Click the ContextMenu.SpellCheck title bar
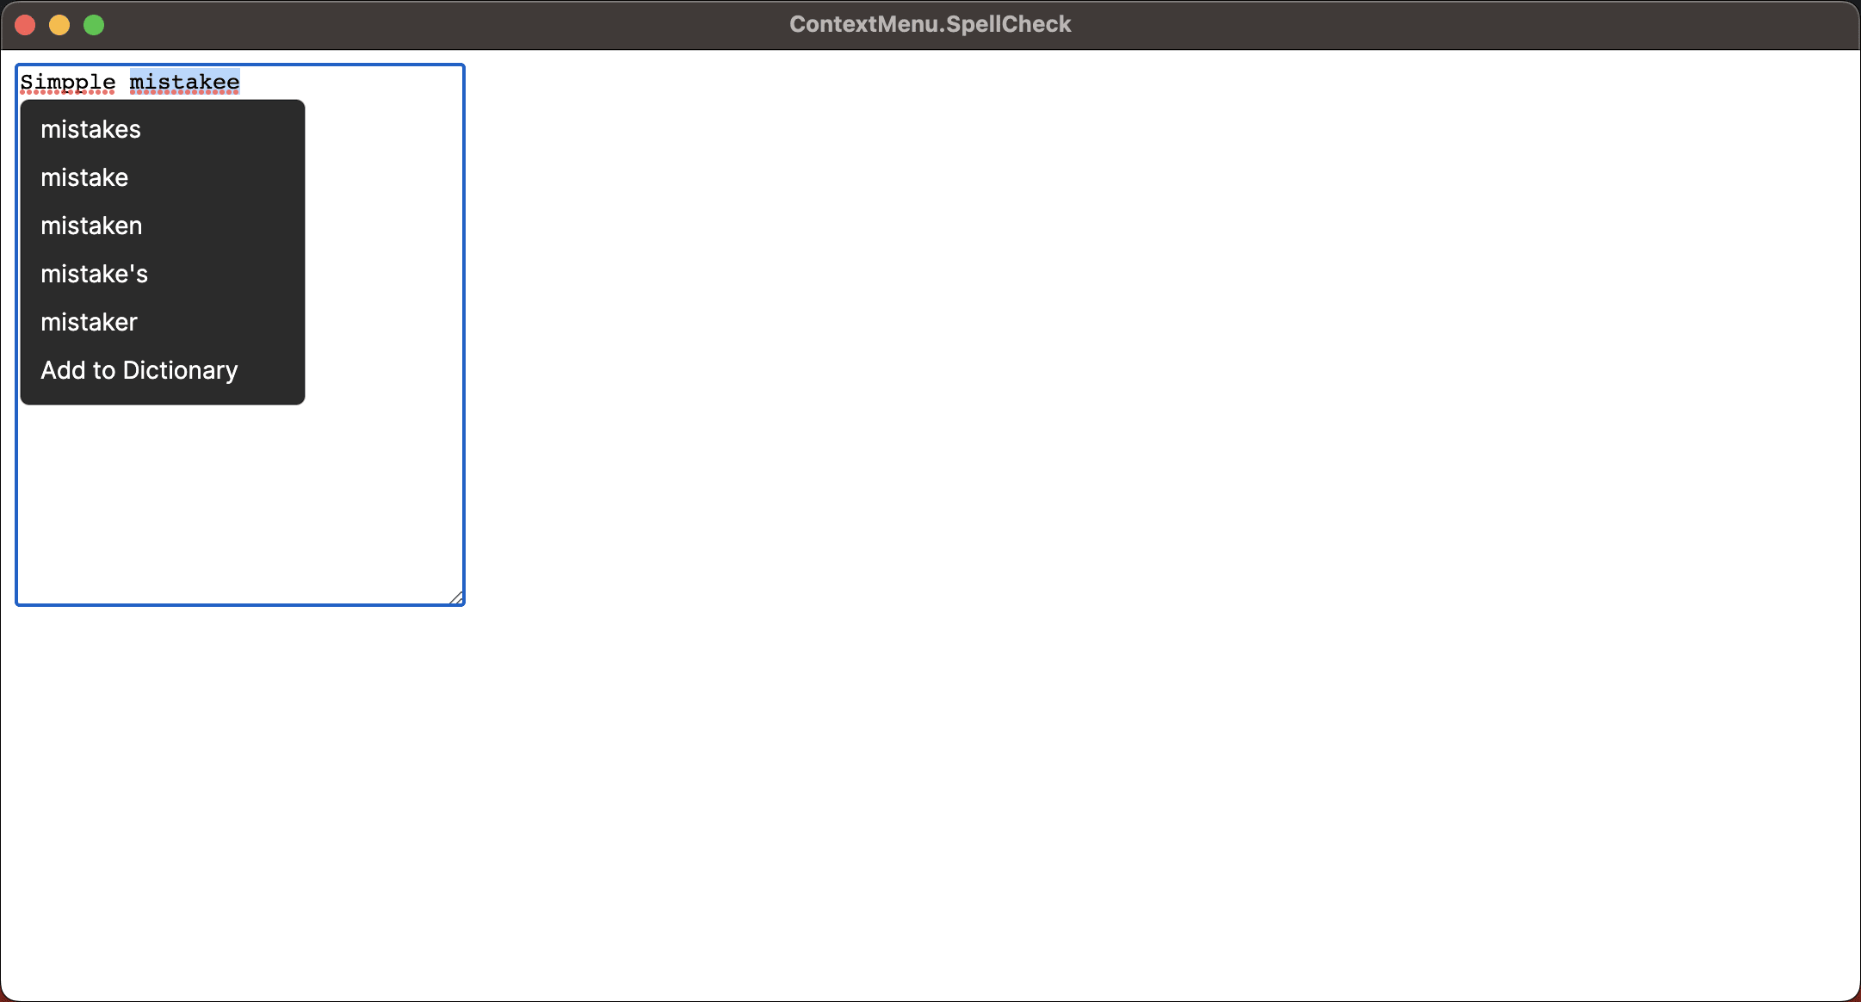 tap(930, 23)
